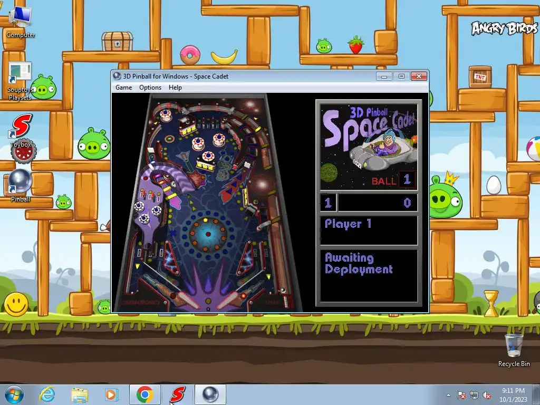
Task: Click the yellow smiley face toy
Action: click(16, 304)
